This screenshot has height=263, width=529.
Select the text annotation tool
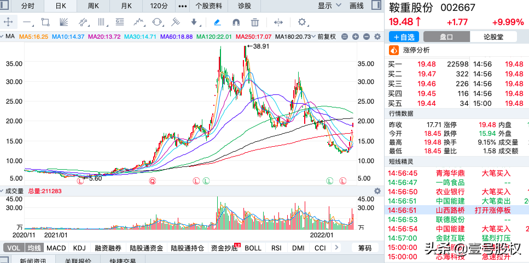pyautogui.click(x=119, y=22)
